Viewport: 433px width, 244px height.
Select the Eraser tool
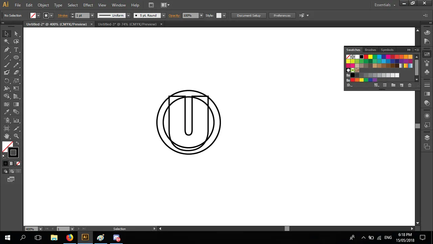coord(16,73)
